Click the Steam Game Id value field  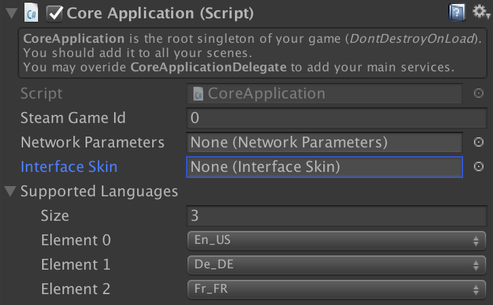tap(337, 118)
